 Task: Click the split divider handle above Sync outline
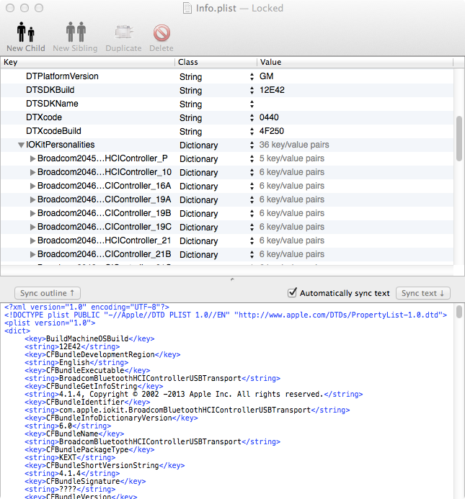232,279
